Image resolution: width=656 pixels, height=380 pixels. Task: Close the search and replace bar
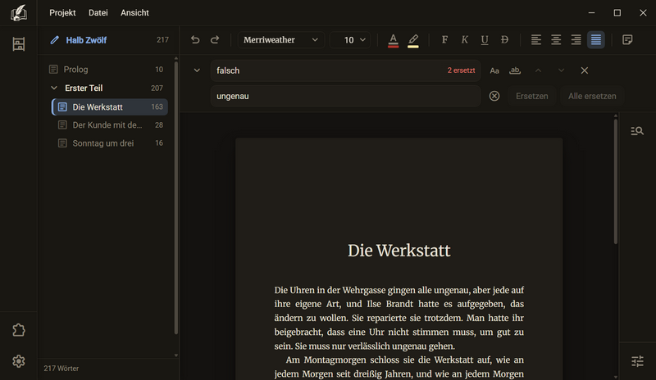[585, 70]
